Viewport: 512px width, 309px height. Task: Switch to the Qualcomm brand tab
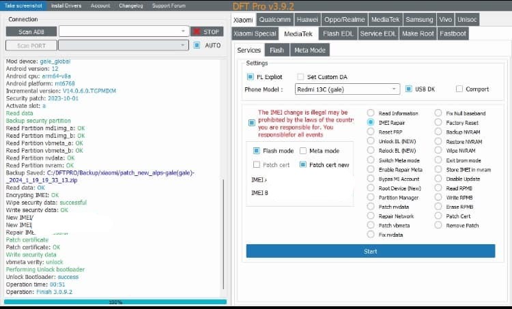pyautogui.click(x=276, y=20)
